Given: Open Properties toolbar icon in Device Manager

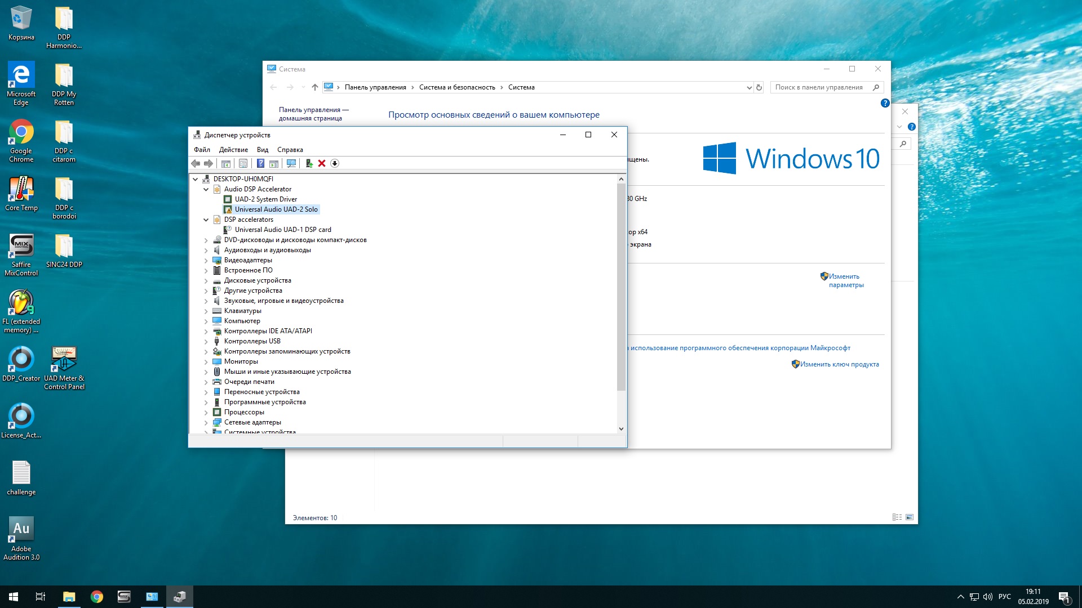Looking at the screenshot, I should pos(243,163).
